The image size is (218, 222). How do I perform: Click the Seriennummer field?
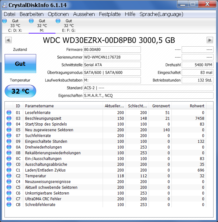pyautogui.click(x=112, y=57)
